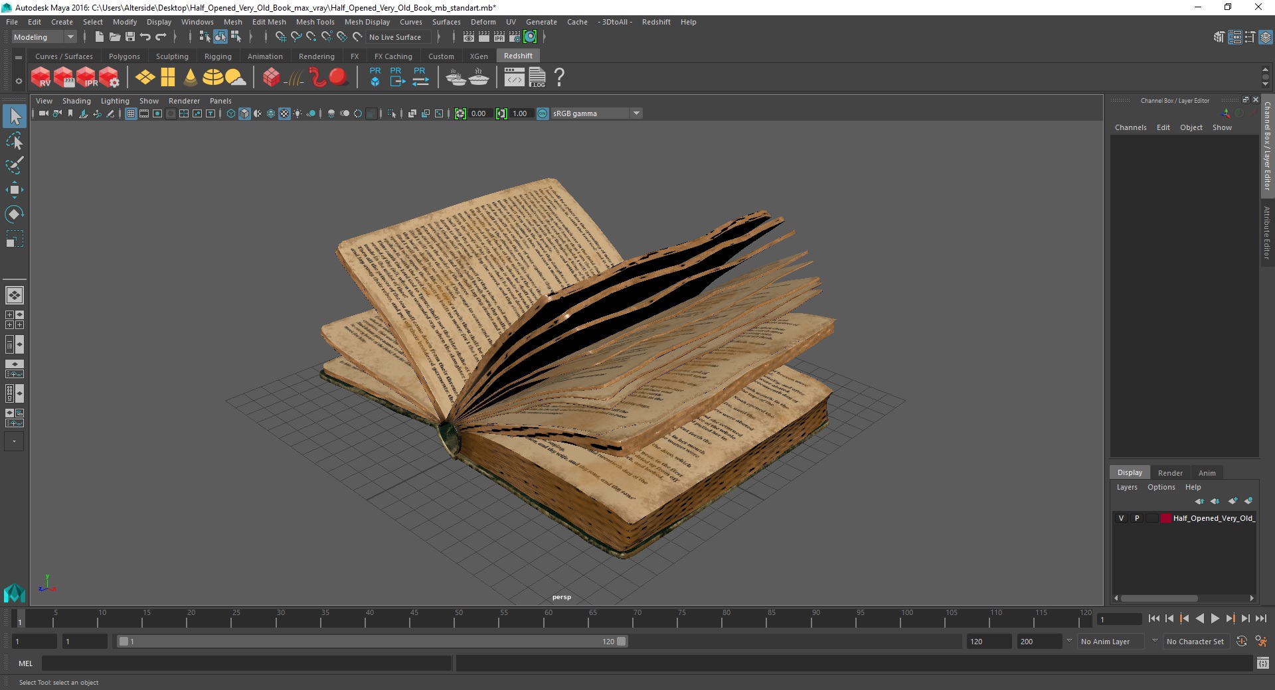This screenshot has width=1275, height=690.
Task: Click the red layer color swatch
Action: click(x=1166, y=518)
